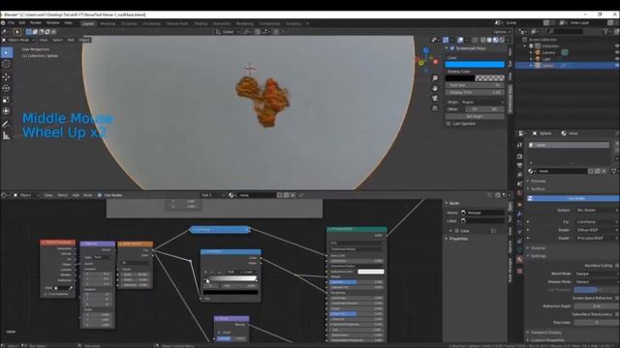Switch to rendered viewport shading mode
This screenshot has height=348, width=620.
pos(502,40)
